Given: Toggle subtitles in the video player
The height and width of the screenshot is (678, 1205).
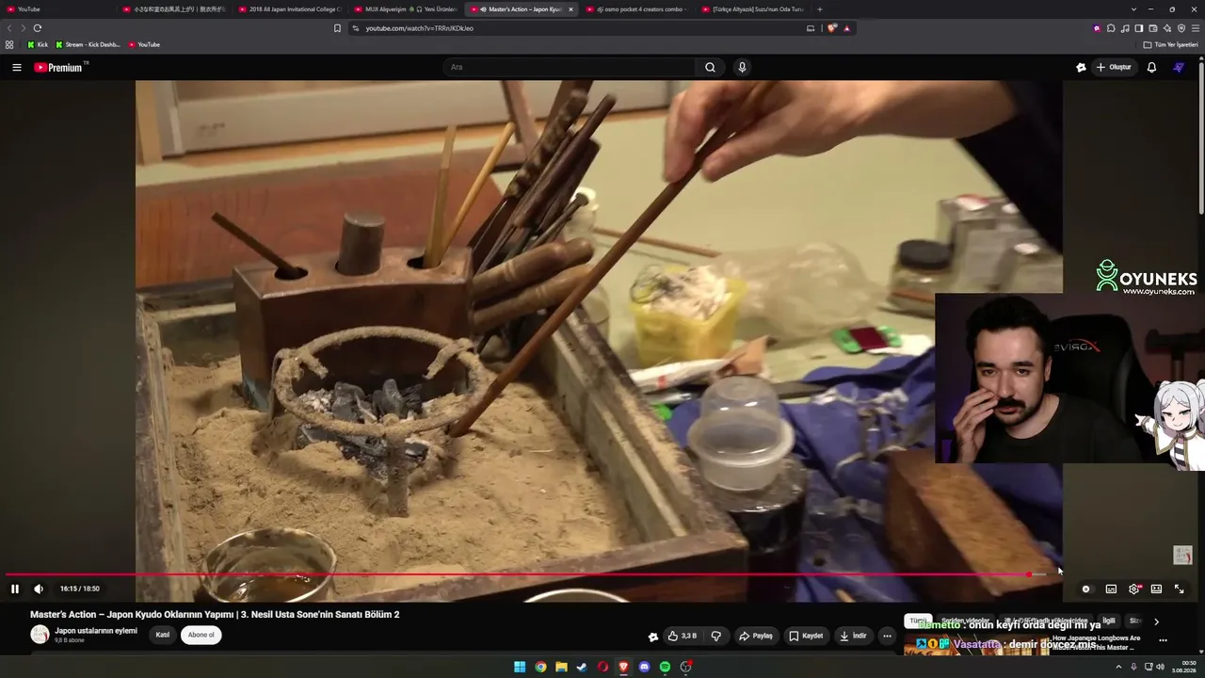Looking at the screenshot, I should [1111, 589].
